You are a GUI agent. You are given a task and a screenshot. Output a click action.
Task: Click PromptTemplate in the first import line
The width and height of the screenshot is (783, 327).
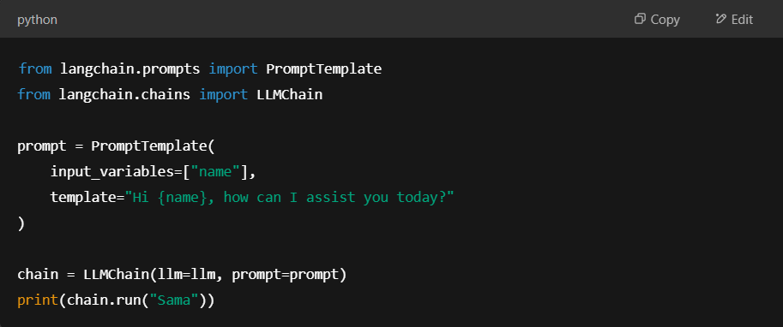tap(323, 68)
